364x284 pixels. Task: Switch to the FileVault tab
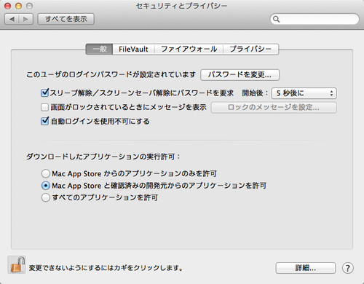coord(133,50)
